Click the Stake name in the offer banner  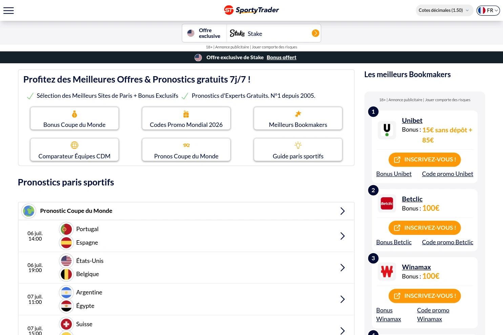(x=255, y=34)
